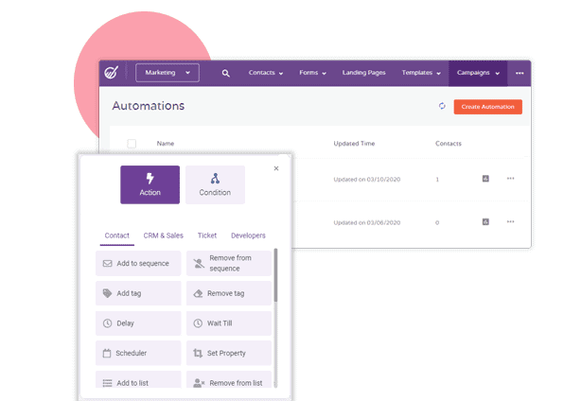Choose the Set Property action

229,353
